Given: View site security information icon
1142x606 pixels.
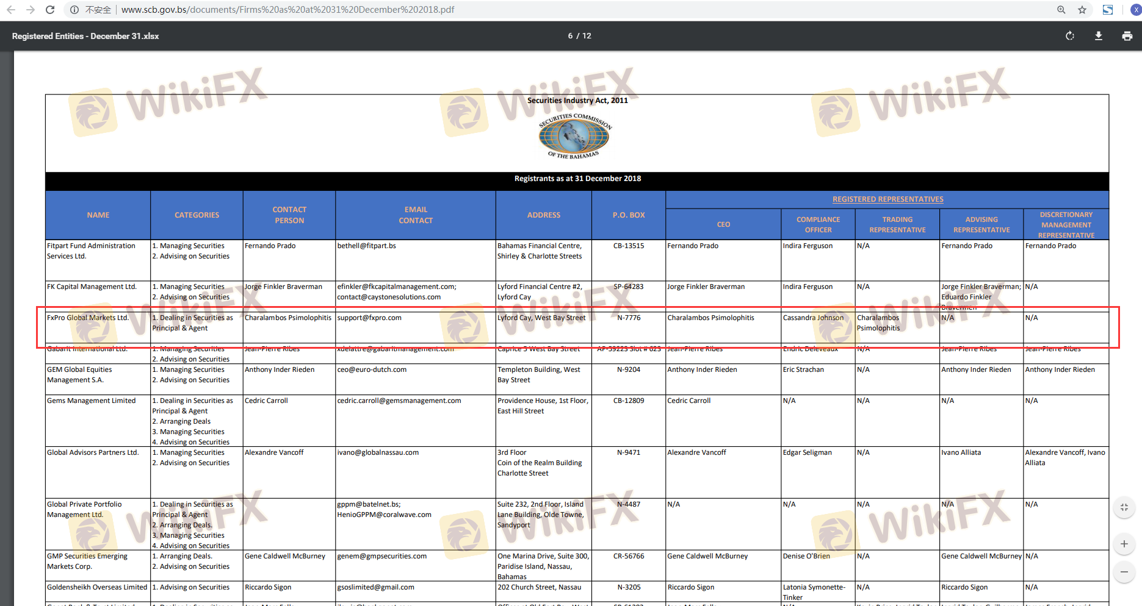Looking at the screenshot, I should tap(74, 10).
